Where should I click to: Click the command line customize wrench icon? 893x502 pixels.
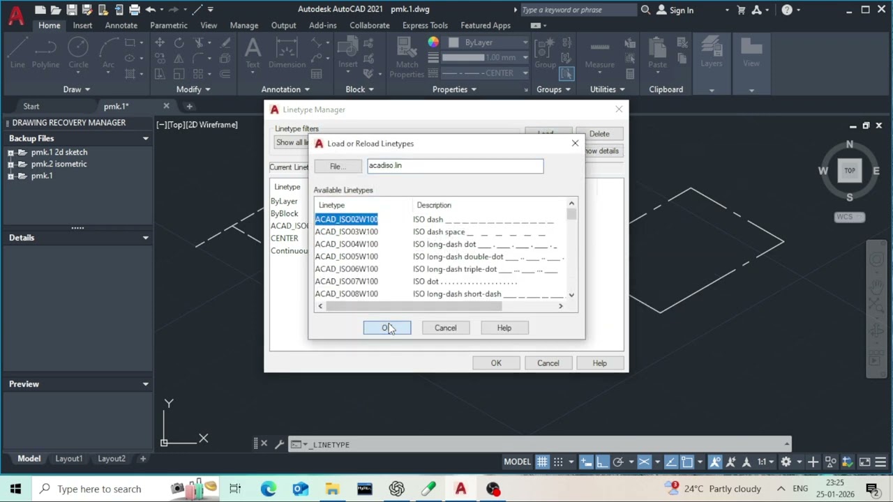(x=279, y=444)
